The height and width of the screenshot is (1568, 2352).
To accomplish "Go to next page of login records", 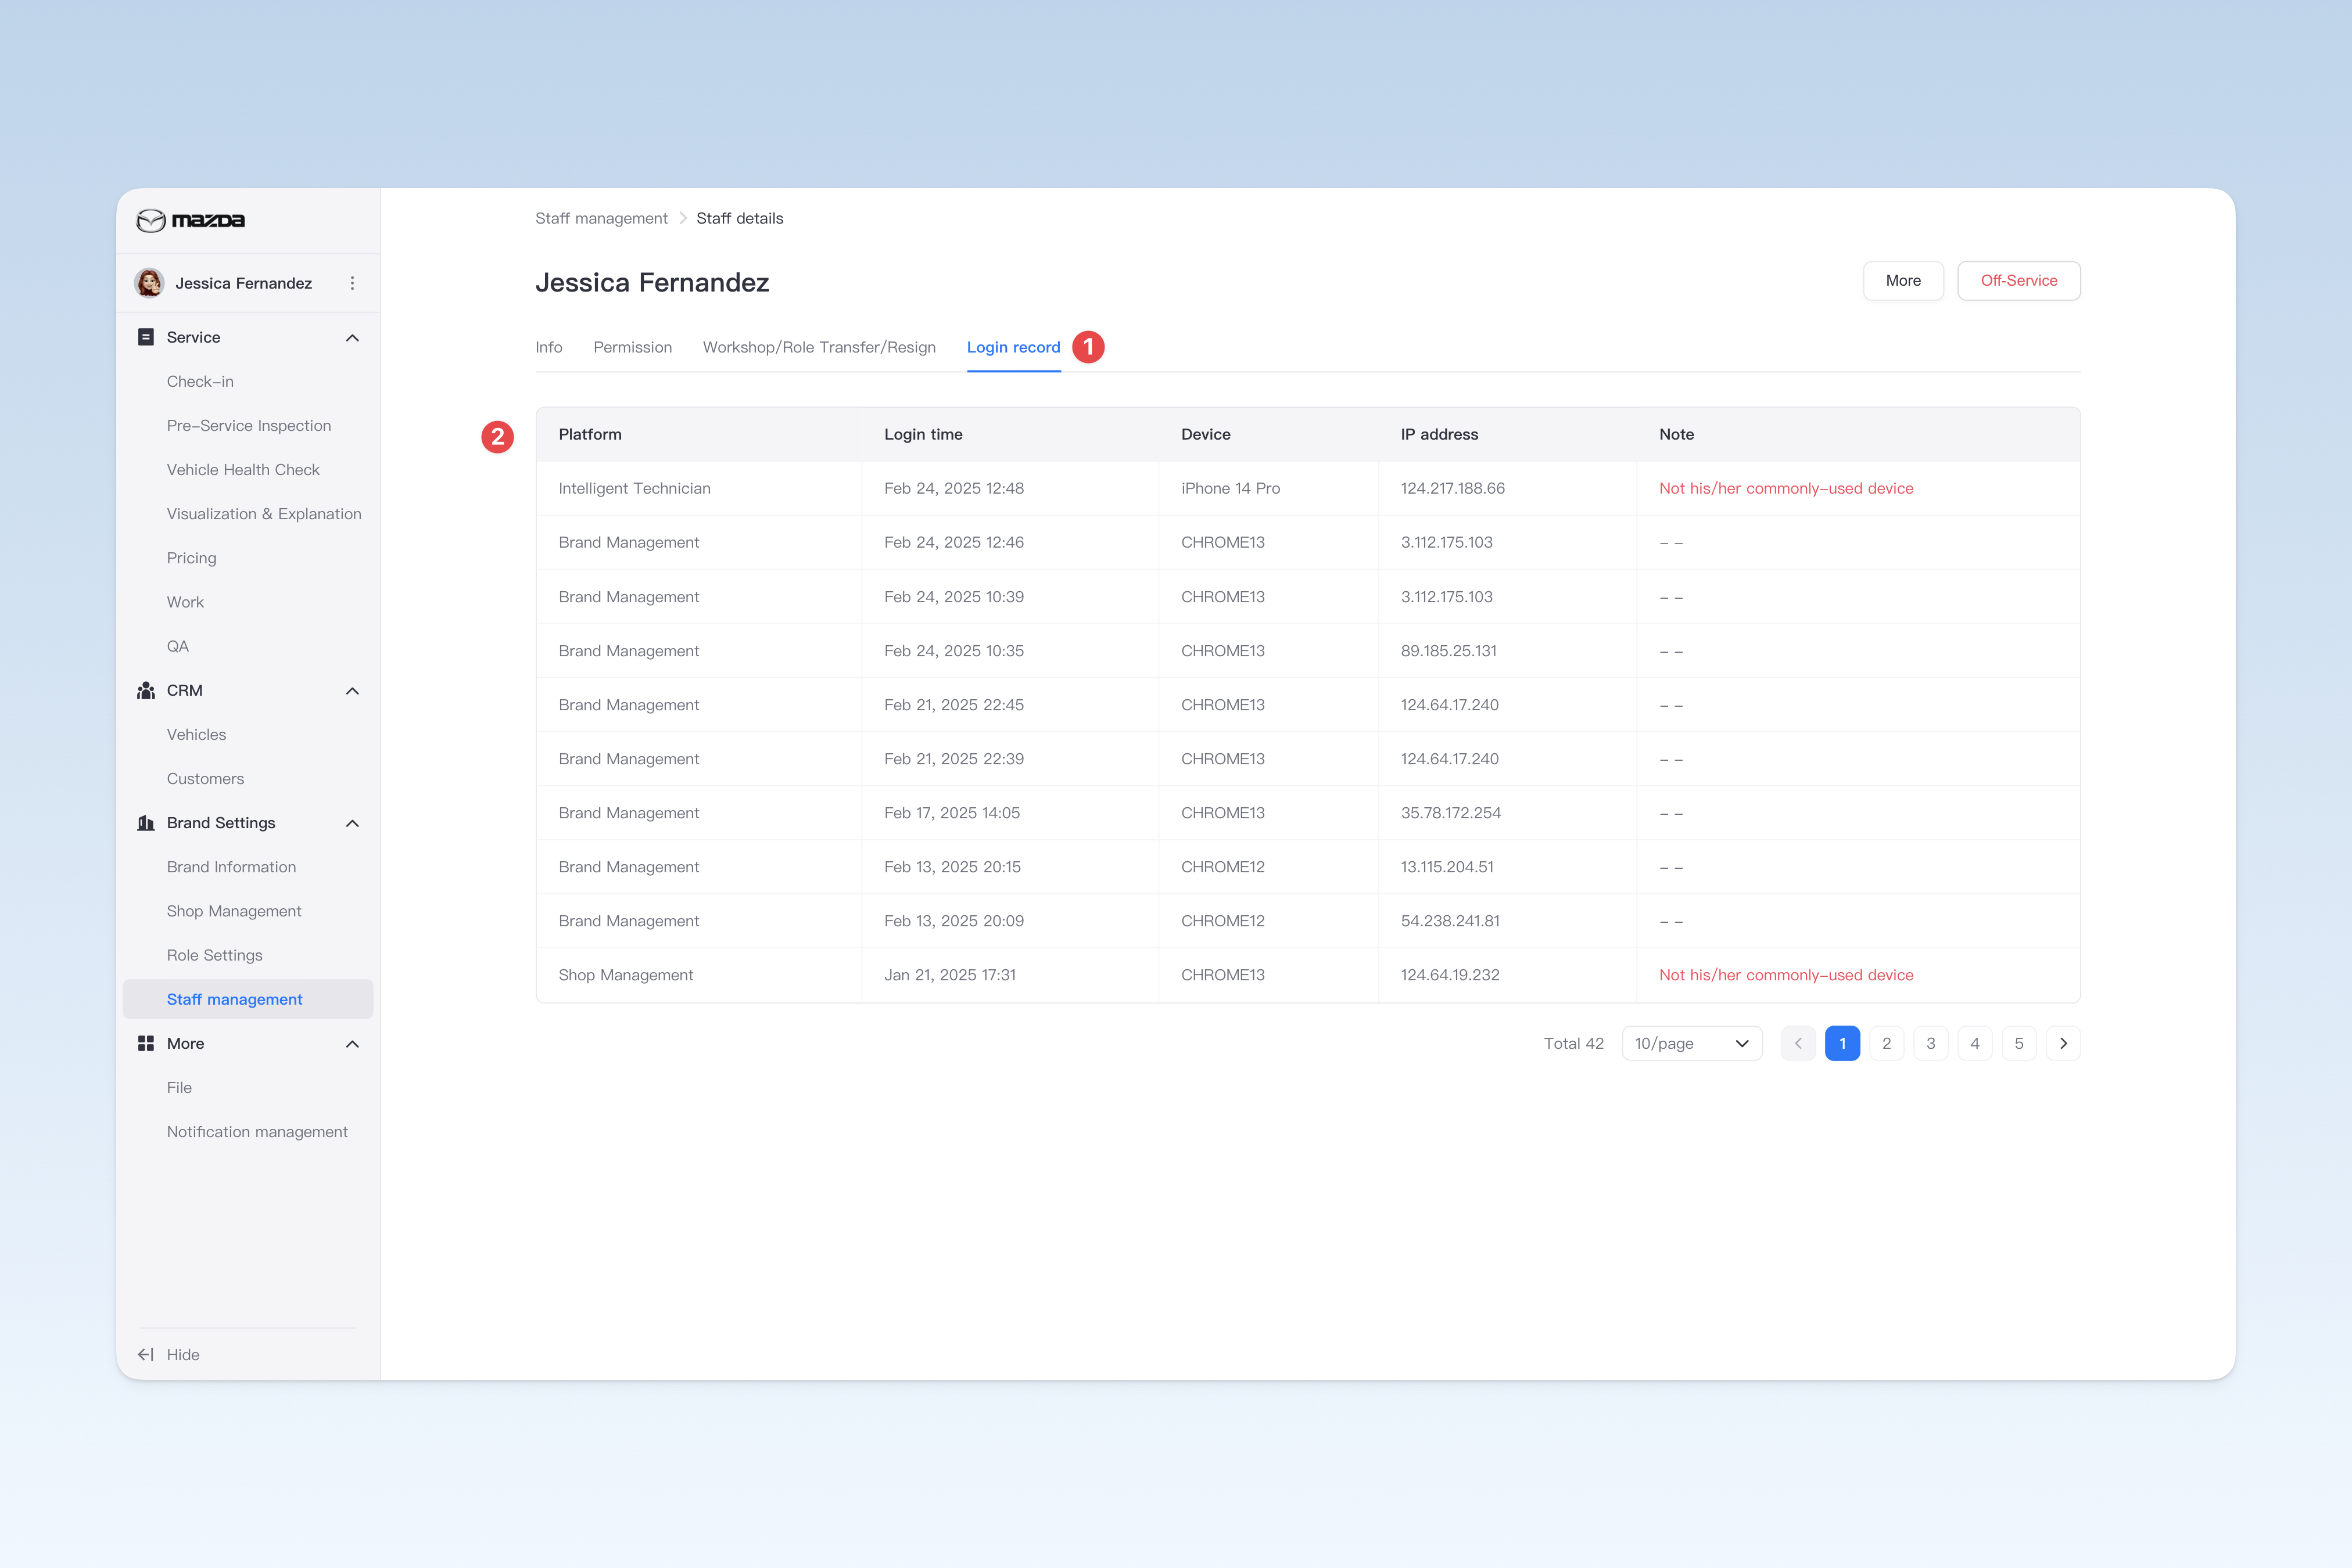I will click(x=2063, y=1043).
